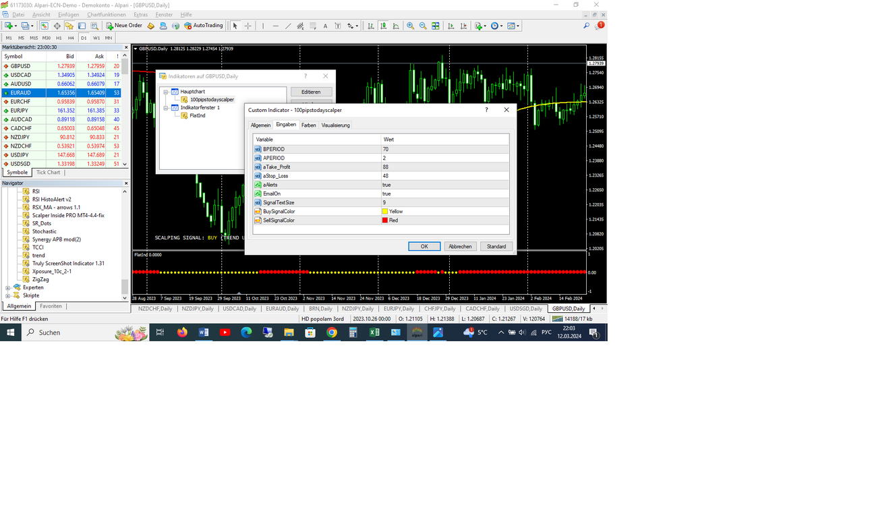This screenshot has width=870, height=526.
Task: Select the crosshair tool
Action: (248, 26)
